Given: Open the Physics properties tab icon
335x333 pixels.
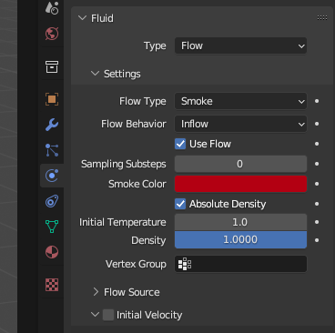Looking at the screenshot, I should pyautogui.click(x=52, y=176).
